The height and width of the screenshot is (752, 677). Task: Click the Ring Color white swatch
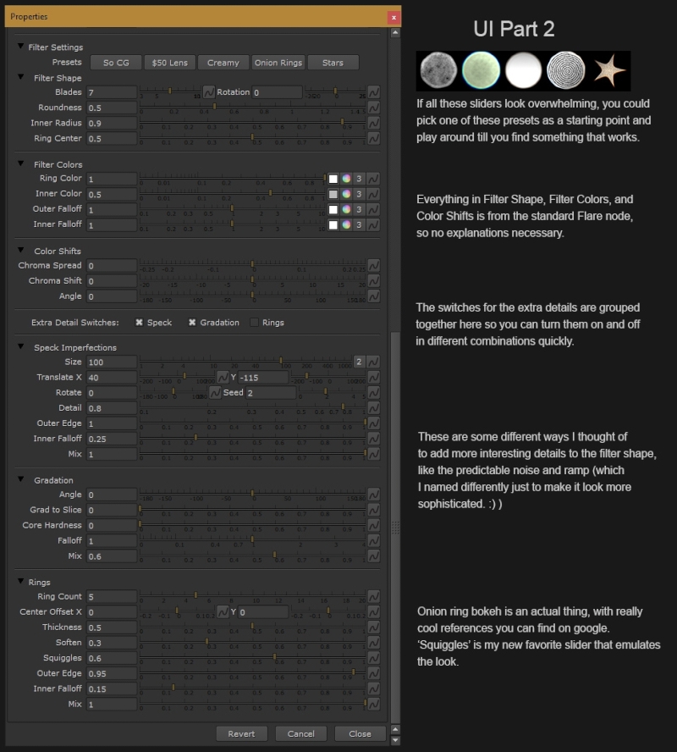pos(333,179)
